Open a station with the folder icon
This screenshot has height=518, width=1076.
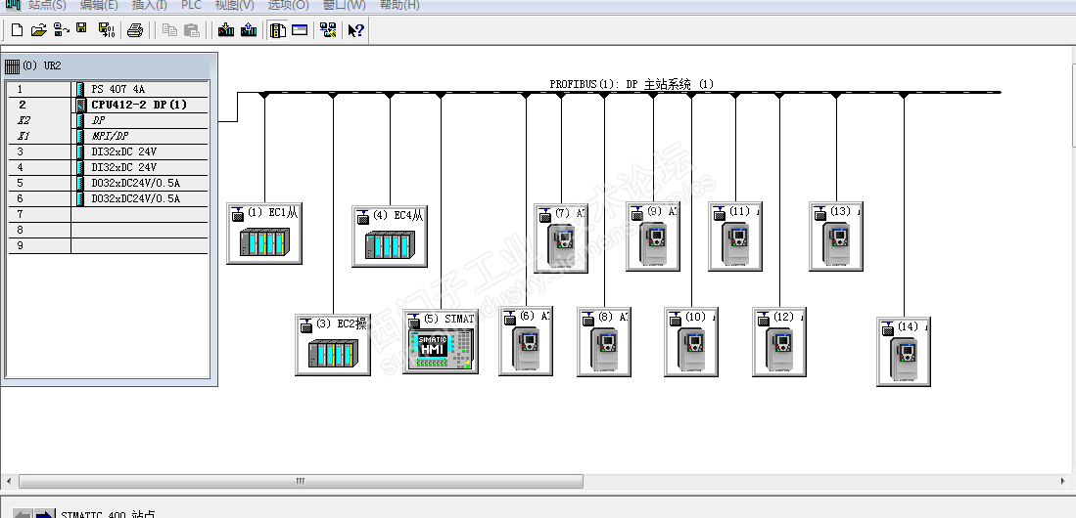point(39,30)
